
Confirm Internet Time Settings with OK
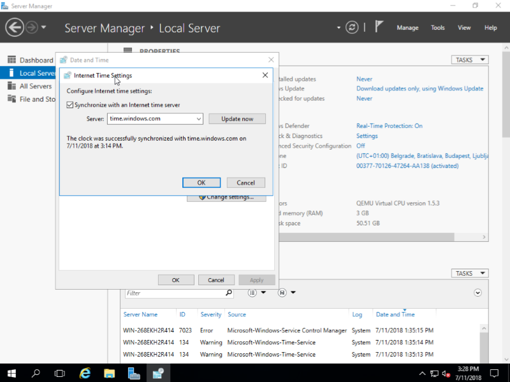click(x=201, y=183)
